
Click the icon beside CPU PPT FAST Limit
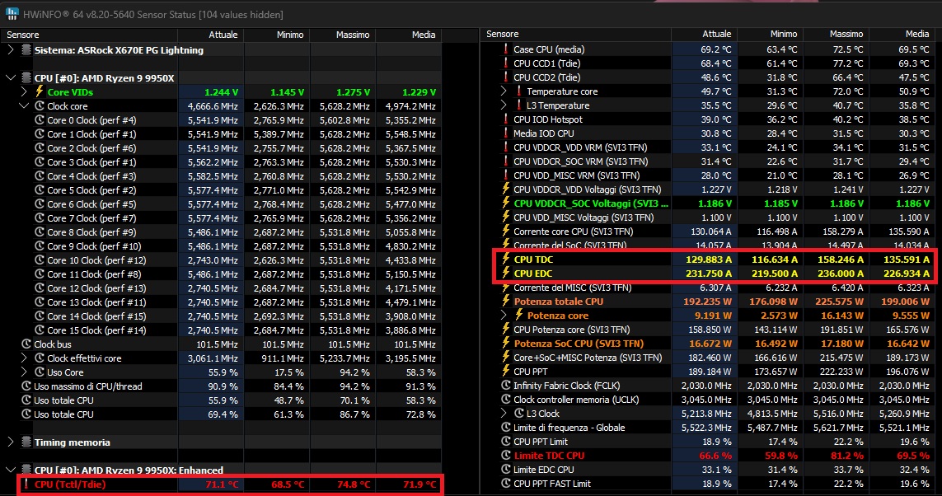[506, 484]
